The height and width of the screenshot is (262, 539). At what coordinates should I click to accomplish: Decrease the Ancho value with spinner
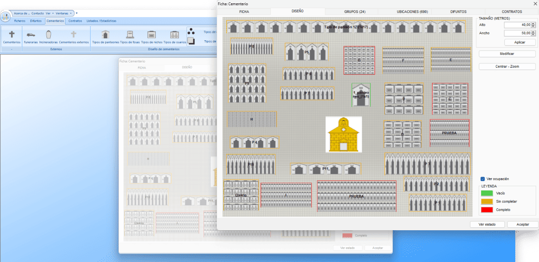point(533,35)
